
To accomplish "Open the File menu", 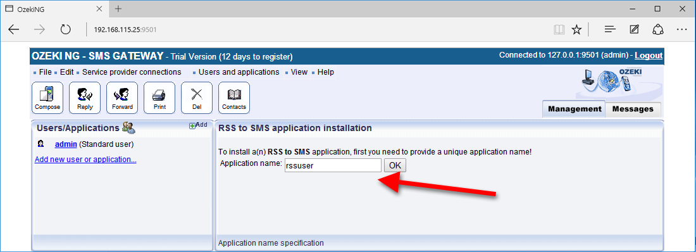I will click(x=46, y=72).
